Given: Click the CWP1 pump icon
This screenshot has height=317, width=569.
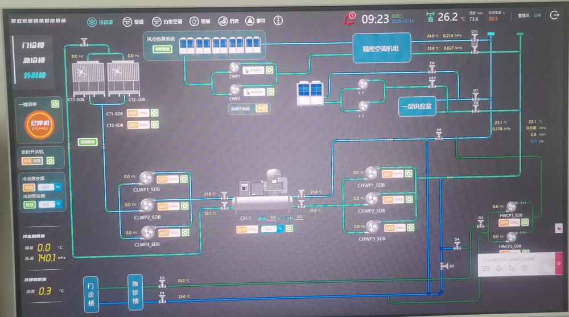Looking at the screenshot, I should click(x=234, y=68).
